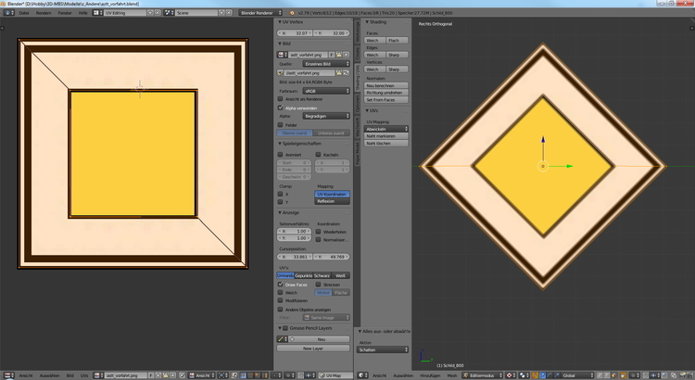The width and height of the screenshot is (695, 380).
Task: Open the Fenster menu
Action: point(65,15)
